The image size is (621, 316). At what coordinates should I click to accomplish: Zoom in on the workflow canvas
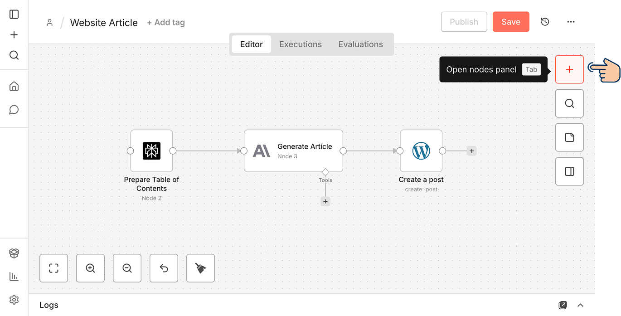click(x=90, y=268)
